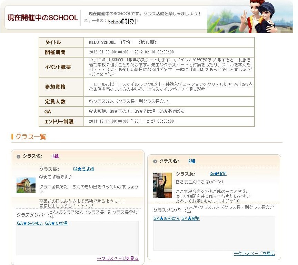Click the School開校中 status text
This screenshot has width=298, height=265.
click(x=123, y=21)
